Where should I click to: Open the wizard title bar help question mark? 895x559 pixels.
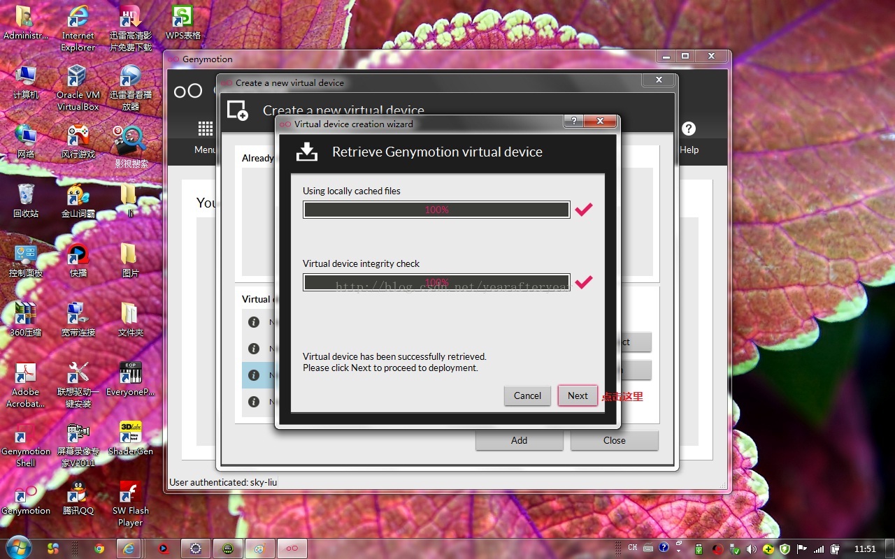pyautogui.click(x=573, y=122)
